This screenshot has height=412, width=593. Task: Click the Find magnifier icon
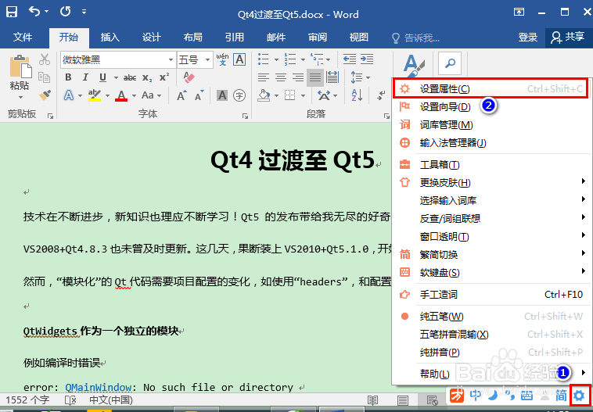[x=450, y=63]
